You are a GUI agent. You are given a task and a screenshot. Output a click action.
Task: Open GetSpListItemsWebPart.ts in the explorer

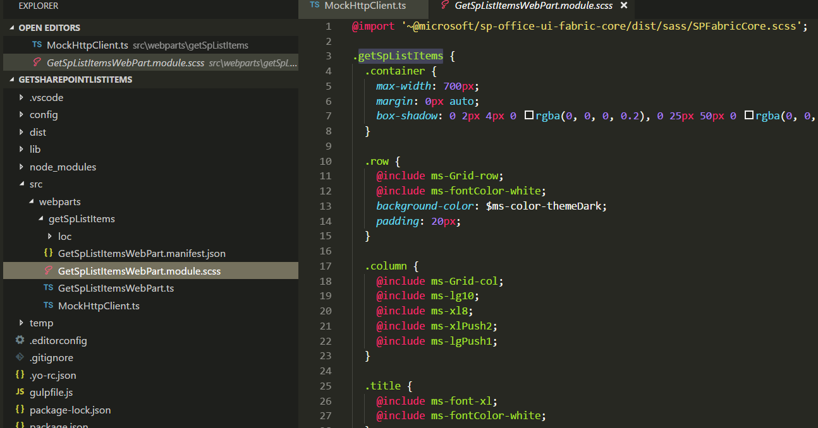point(116,288)
